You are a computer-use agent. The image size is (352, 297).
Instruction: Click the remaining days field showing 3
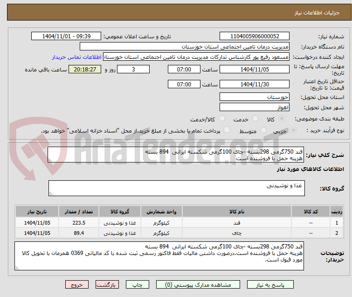[x=133, y=69]
